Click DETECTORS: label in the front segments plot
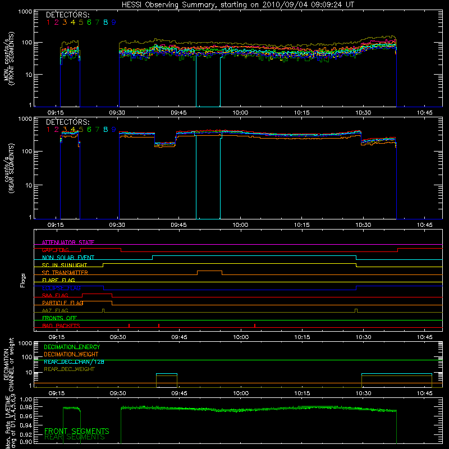449x449 pixels. coord(67,15)
